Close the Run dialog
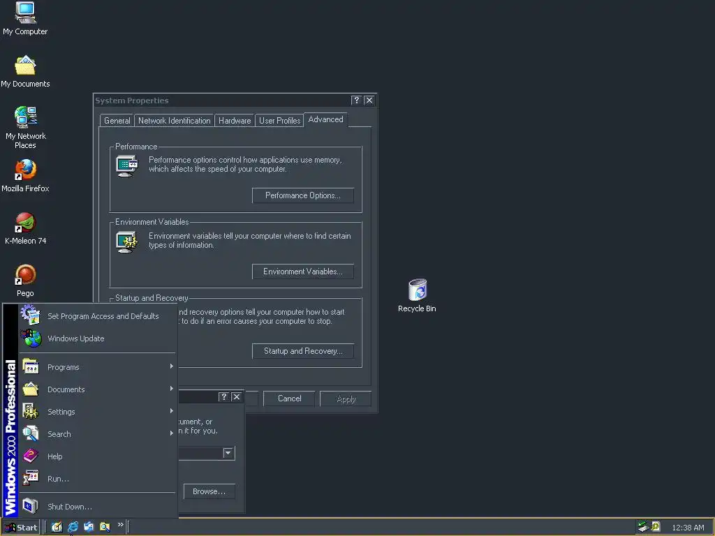Screen dimensions: 715x536 (x=236, y=397)
